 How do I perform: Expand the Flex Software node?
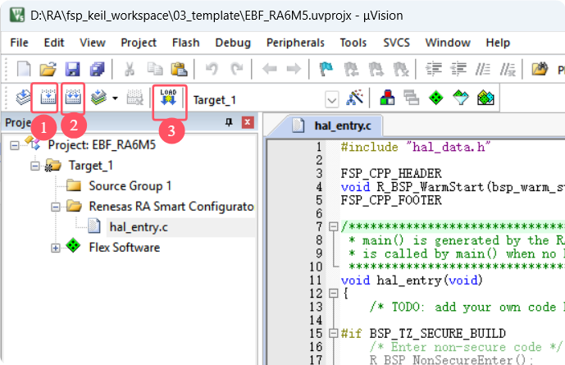point(56,249)
